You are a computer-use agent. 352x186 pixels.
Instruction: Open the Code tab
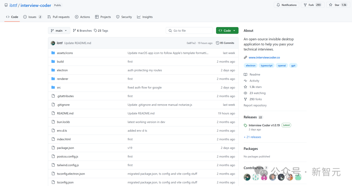click(x=12, y=17)
